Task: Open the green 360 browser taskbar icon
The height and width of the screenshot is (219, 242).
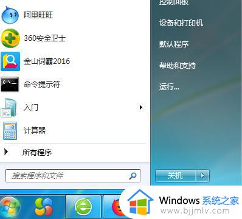Action: [83, 207]
